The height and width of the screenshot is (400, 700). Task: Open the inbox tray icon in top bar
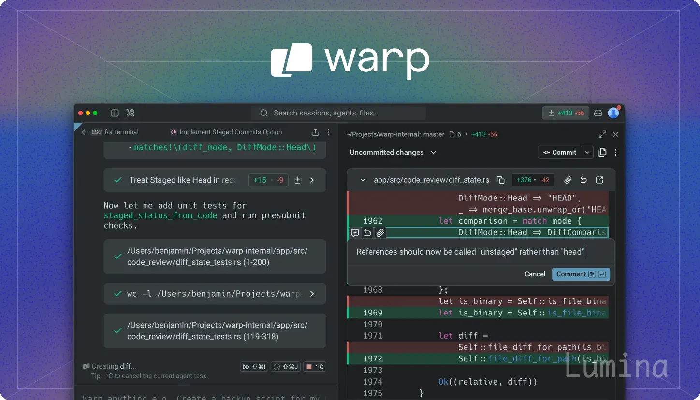[x=598, y=113]
